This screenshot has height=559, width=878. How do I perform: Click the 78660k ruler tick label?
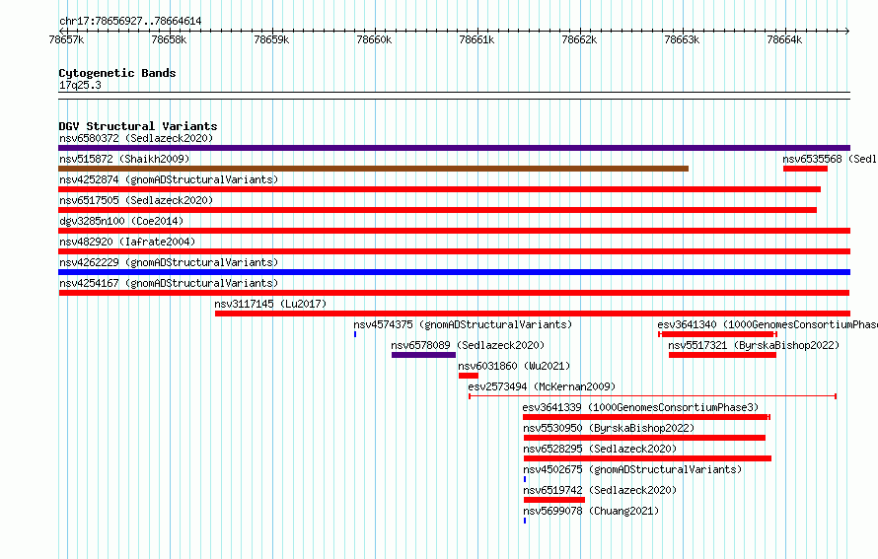point(374,39)
